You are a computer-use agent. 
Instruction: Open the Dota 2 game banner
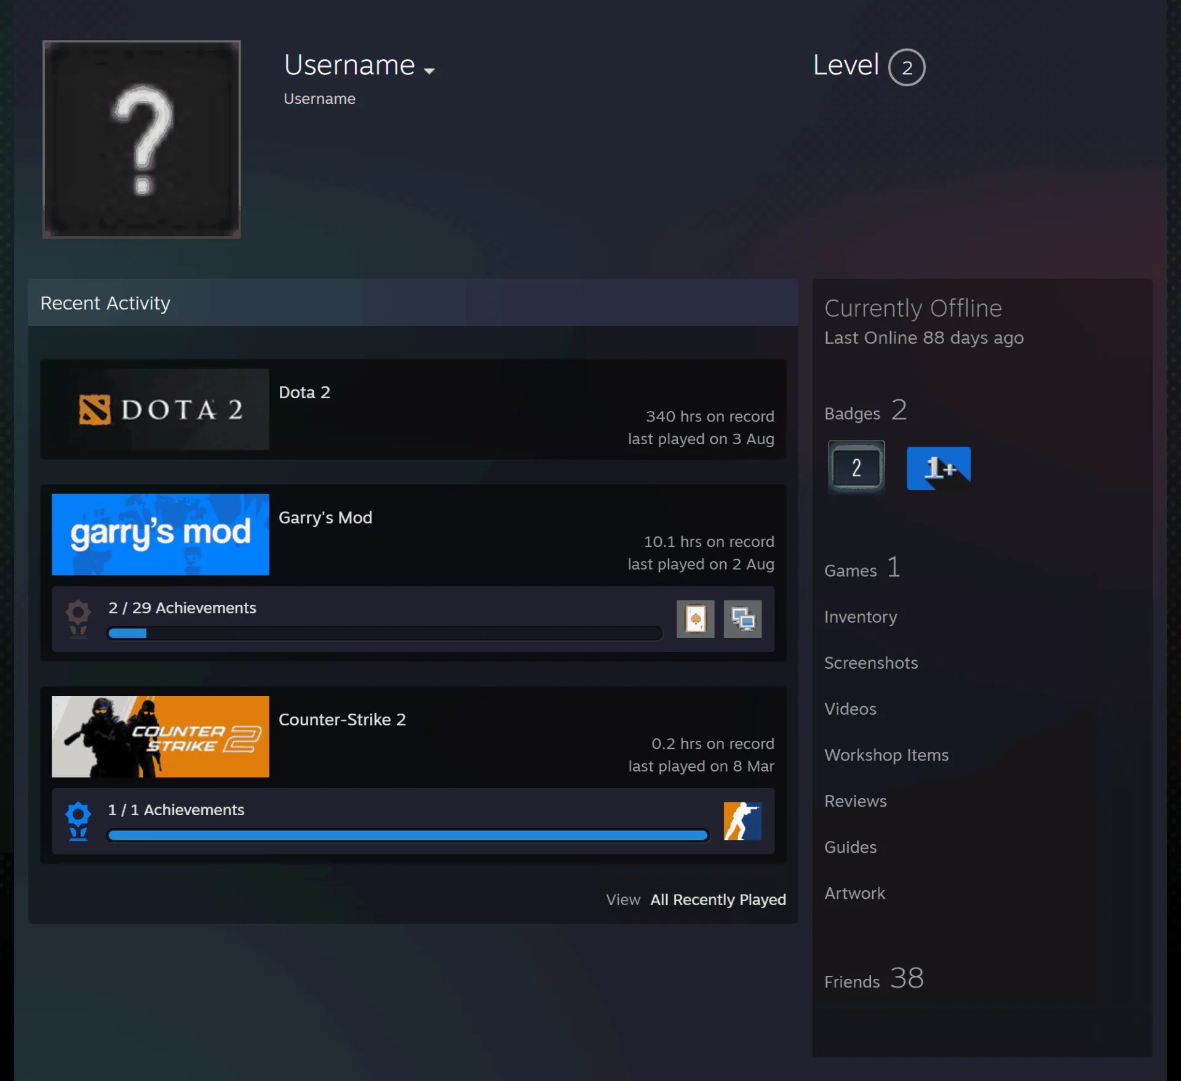161,409
